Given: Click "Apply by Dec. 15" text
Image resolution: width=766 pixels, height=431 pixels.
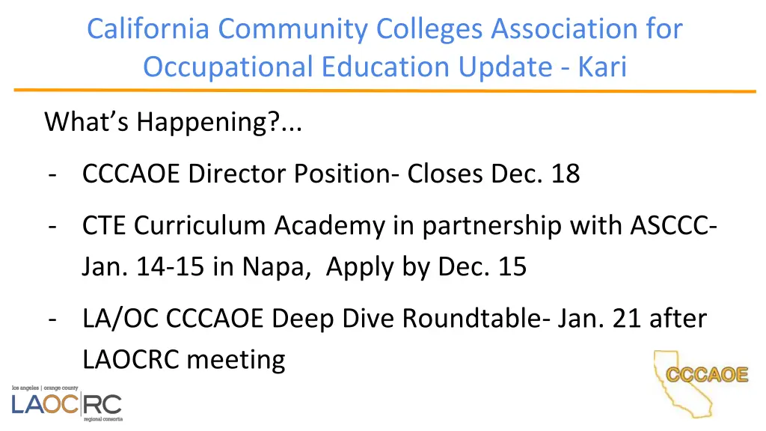Looking at the screenshot, I should (426, 266).
